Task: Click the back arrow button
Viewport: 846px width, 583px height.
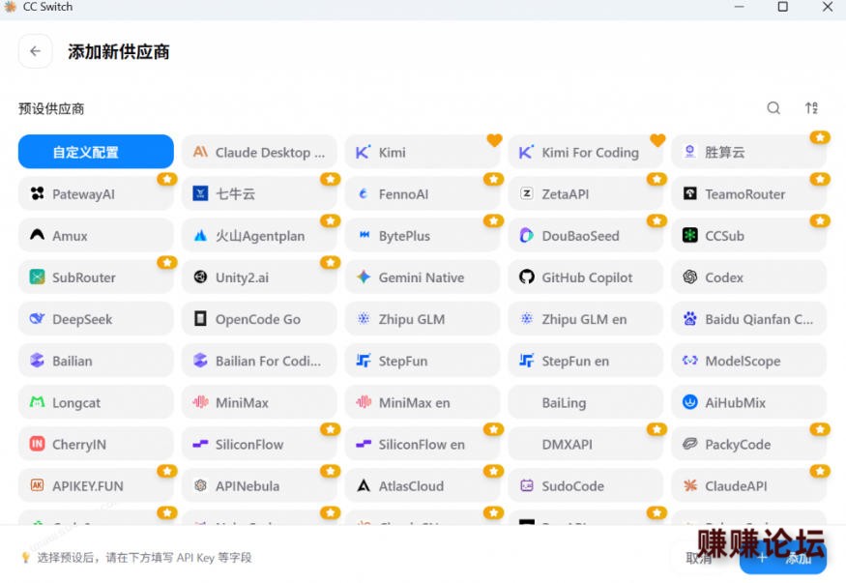Action: click(x=36, y=51)
